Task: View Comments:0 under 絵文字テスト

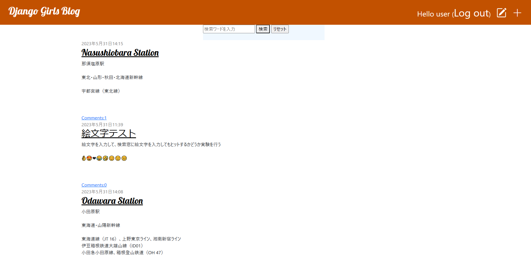Action: [x=94, y=185]
